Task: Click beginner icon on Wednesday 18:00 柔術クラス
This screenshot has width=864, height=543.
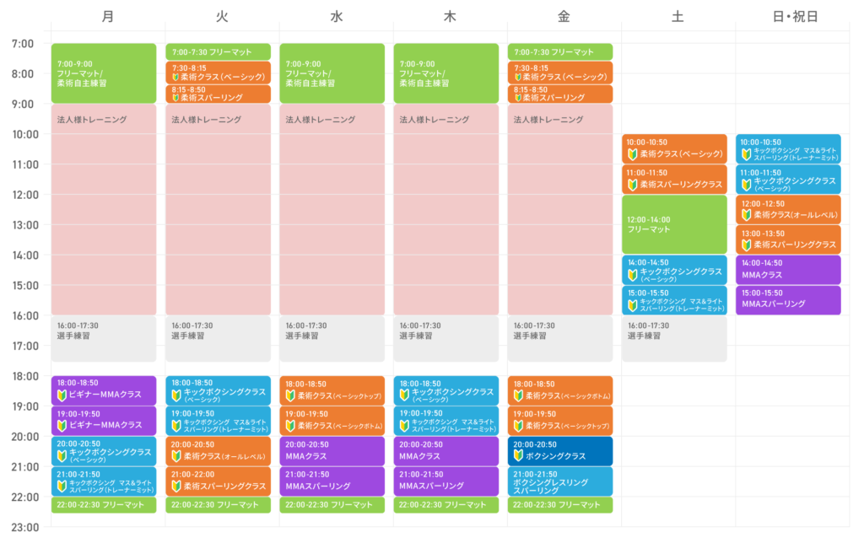Action: (290, 395)
